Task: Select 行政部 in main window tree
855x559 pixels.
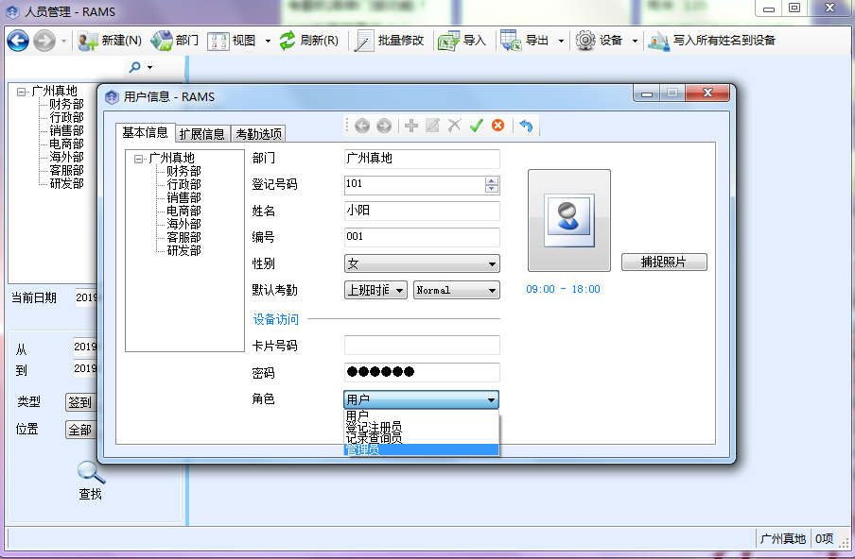Action: point(66,117)
